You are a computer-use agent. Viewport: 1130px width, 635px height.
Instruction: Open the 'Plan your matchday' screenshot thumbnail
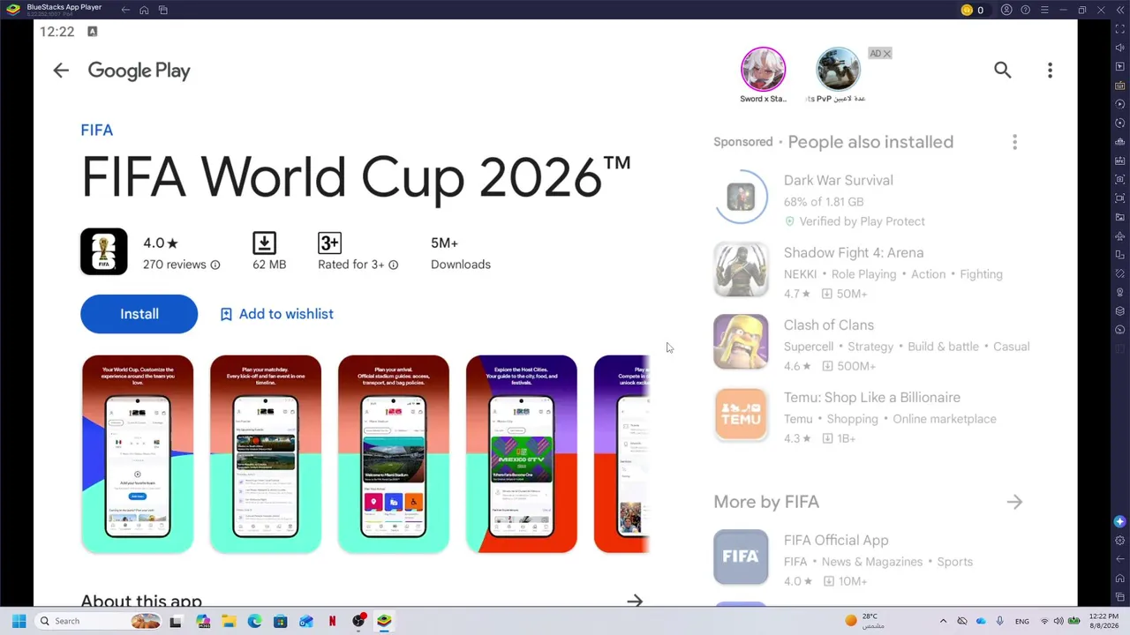(x=266, y=454)
